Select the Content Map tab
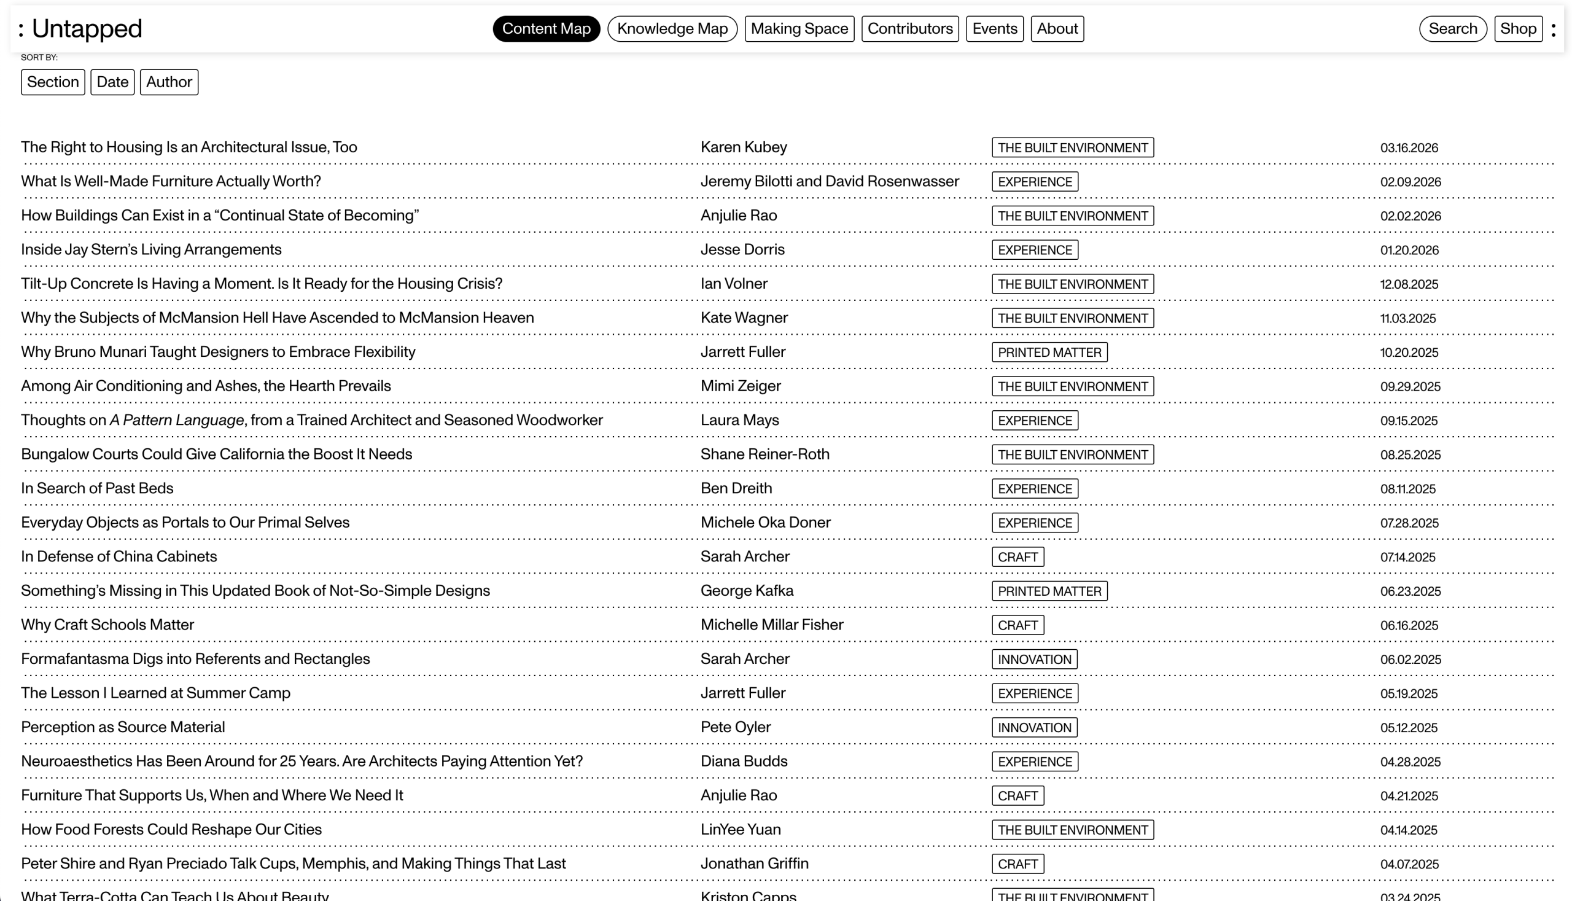The height and width of the screenshot is (901, 1572). [546, 28]
